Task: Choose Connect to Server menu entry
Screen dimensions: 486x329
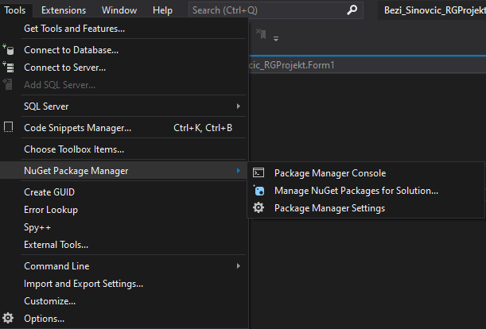Action: 124,68
